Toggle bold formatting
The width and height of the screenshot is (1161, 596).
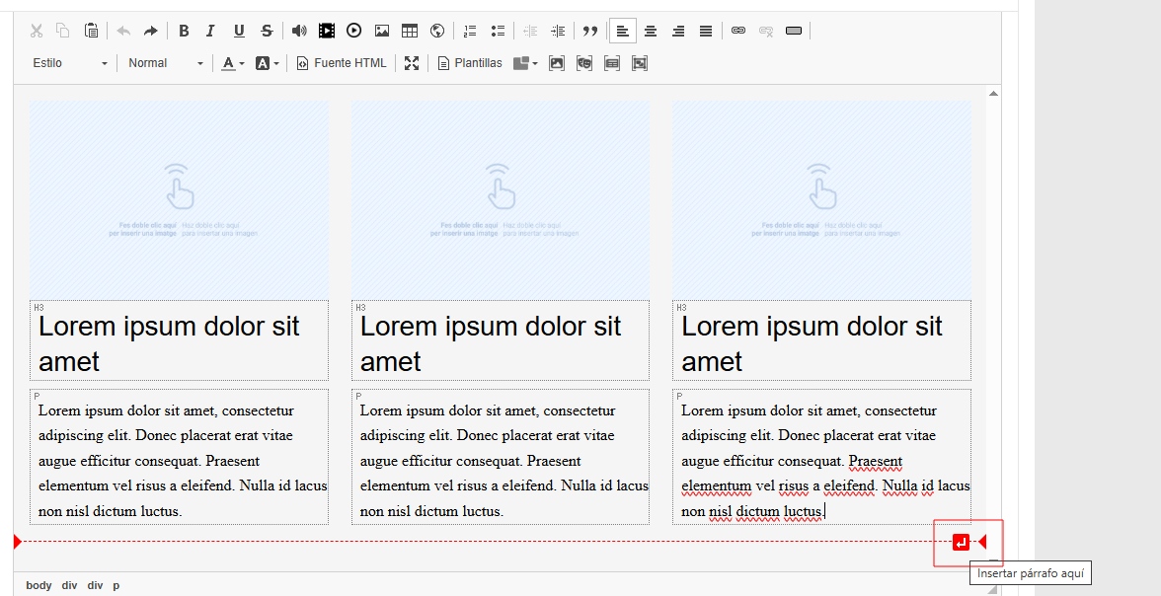tap(184, 32)
